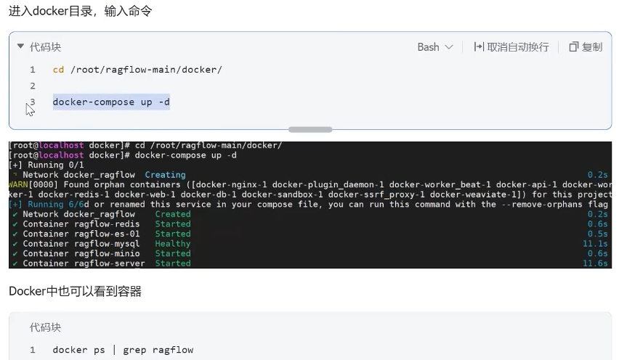
Task: Click the resize handle under the code block
Action: click(310, 129)
